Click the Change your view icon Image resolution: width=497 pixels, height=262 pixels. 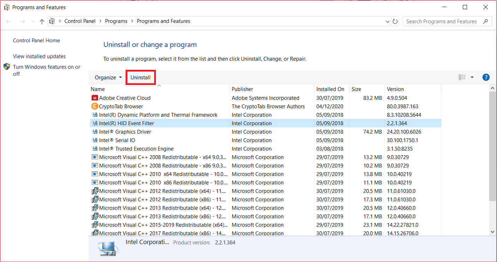462,78
